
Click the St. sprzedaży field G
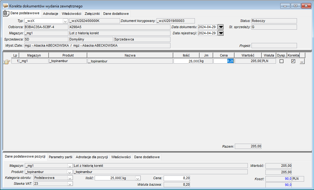coord(274,27)
